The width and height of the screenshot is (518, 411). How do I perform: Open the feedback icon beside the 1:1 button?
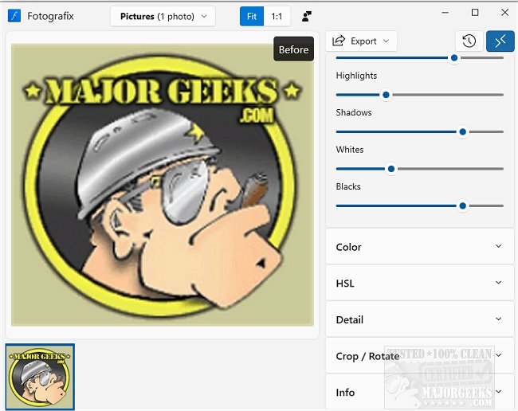click(308, 16)
